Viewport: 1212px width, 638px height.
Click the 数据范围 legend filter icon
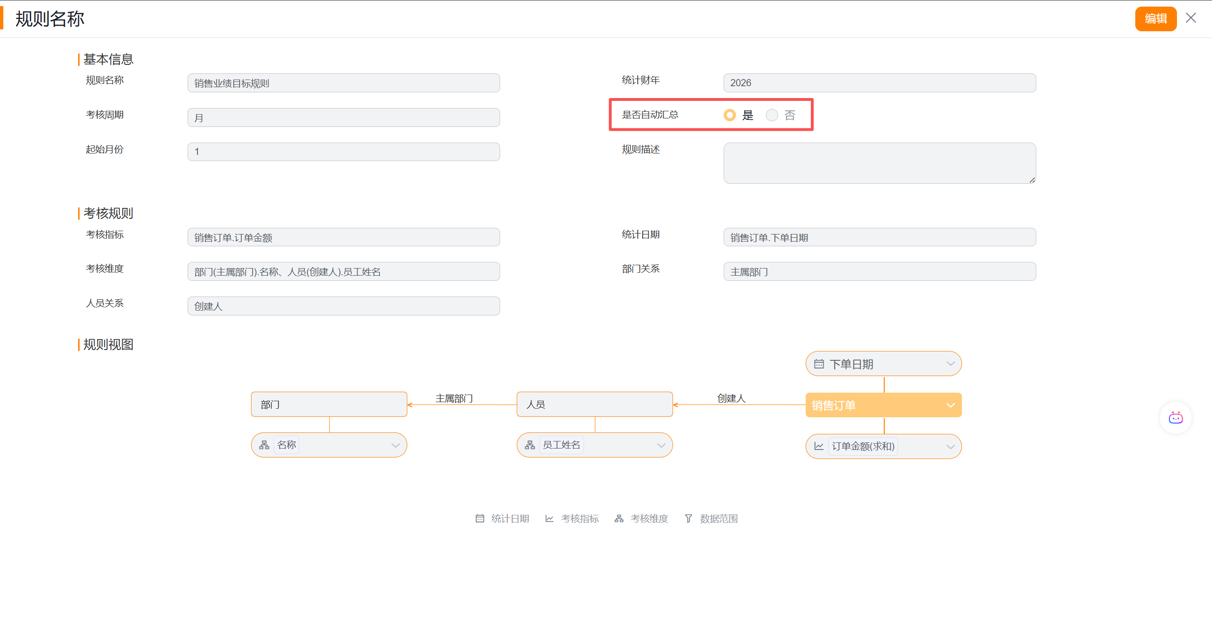[x=689, y=519]
